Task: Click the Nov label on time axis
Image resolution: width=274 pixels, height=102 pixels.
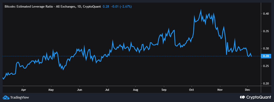Action: [220, 90]
